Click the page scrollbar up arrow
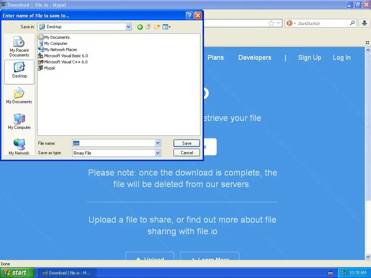The height and width of the screenshot is (278, 371). (368, 50)
